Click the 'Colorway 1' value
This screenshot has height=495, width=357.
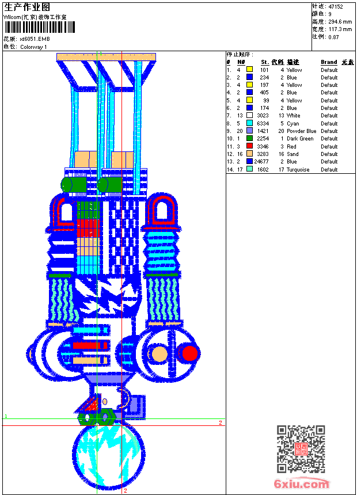[33, 47]
